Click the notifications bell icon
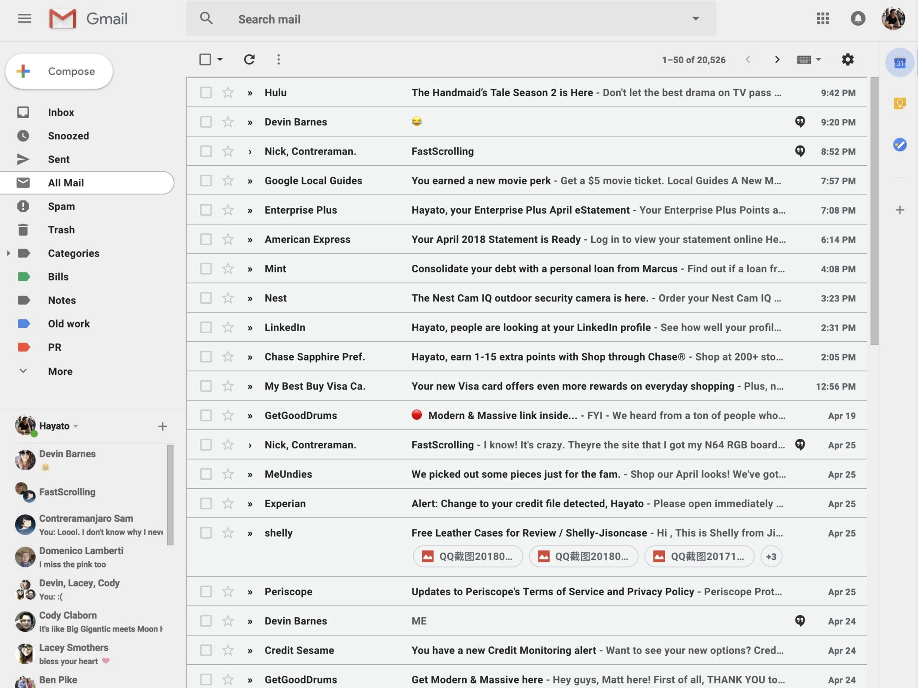The height and width of the screenshot is (688, 918). 857,18
